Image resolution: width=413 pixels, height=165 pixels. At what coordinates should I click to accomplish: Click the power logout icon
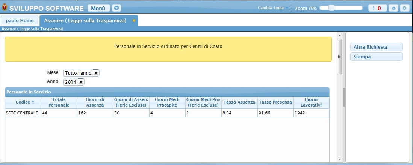click(x=405, y=8)
